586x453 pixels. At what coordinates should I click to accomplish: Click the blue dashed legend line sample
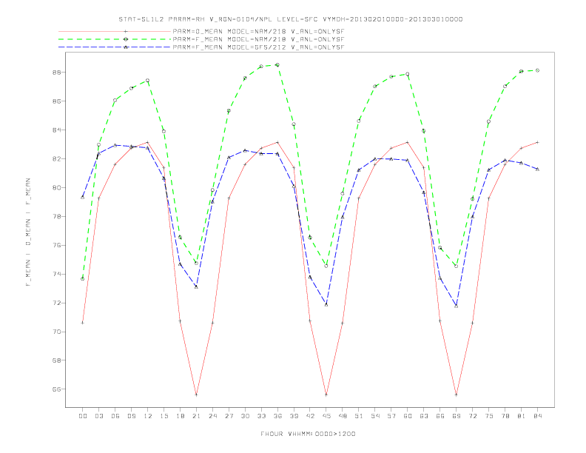(x=115, y=47)
